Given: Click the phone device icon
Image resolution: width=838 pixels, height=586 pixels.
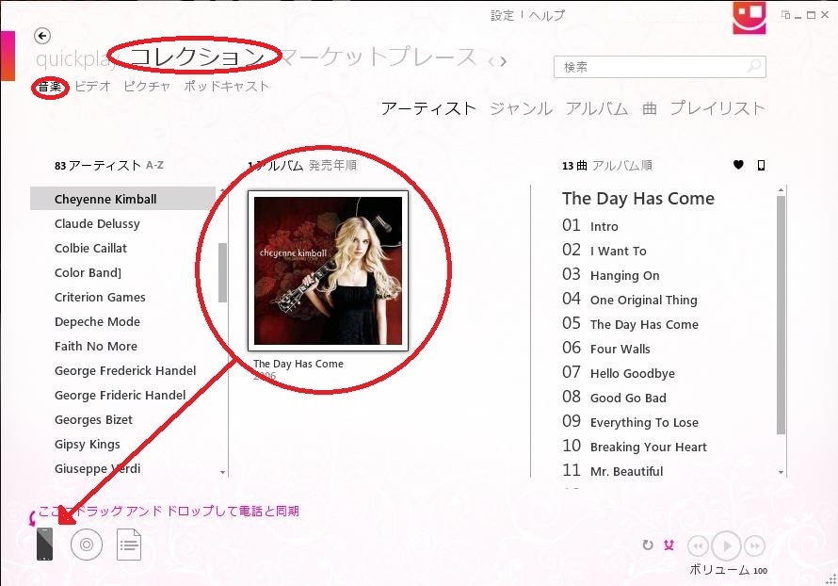Looking at the screenshot, I should click(45, 544).
